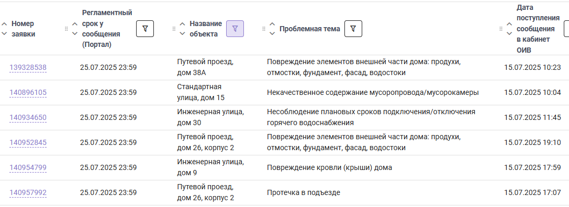The width and height of the screenshot is (569, 207).
Task: Open request number 140952845
Action: point(28,143)
